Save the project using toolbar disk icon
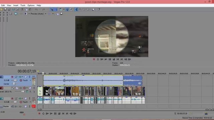214x120 pixels. coord(5,9)
